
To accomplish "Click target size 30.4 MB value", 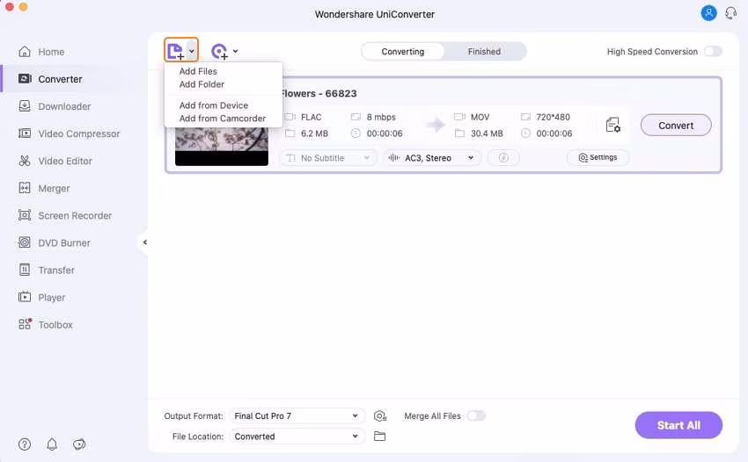I will pos(487,134).
